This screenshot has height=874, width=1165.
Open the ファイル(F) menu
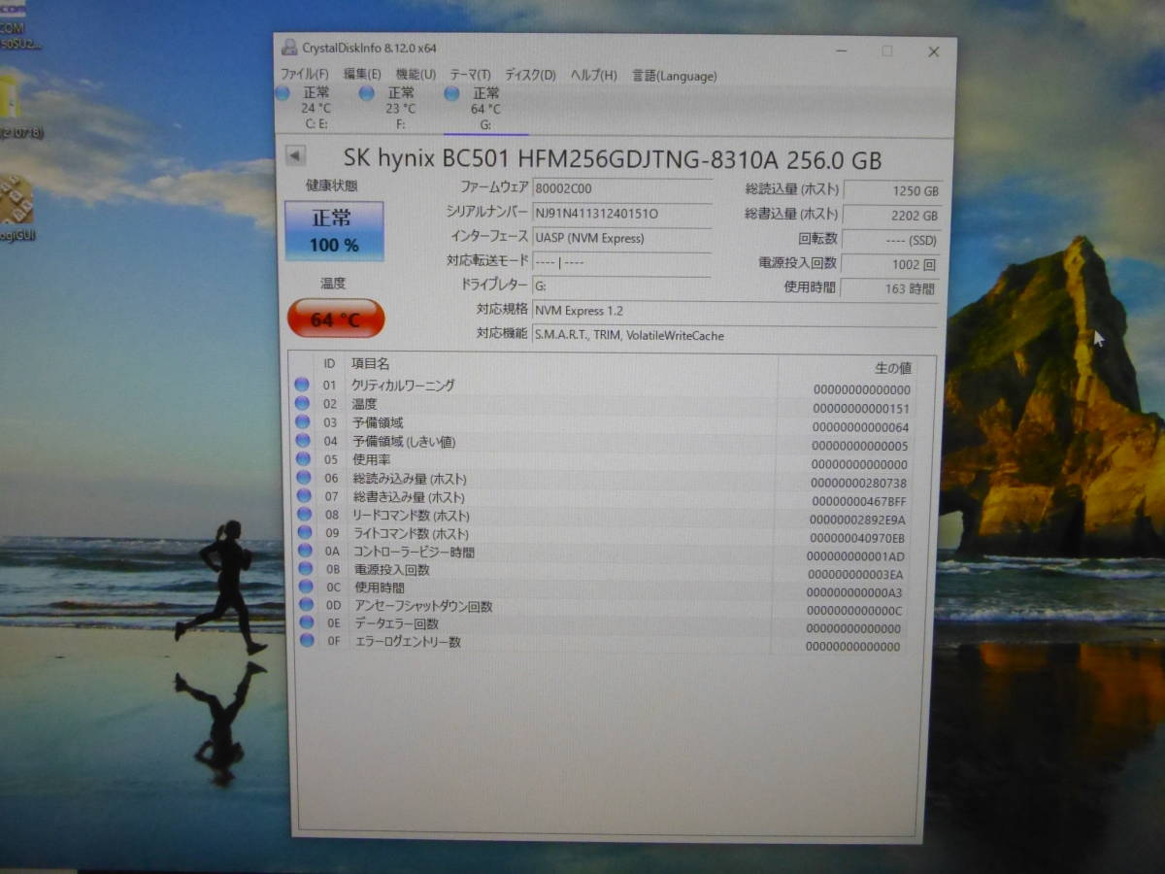tap(305, 75)
